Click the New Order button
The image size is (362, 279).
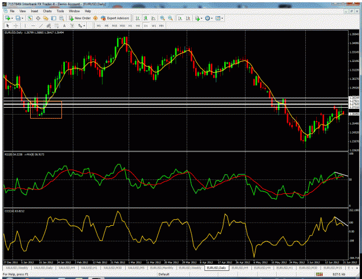coord(80,18)
